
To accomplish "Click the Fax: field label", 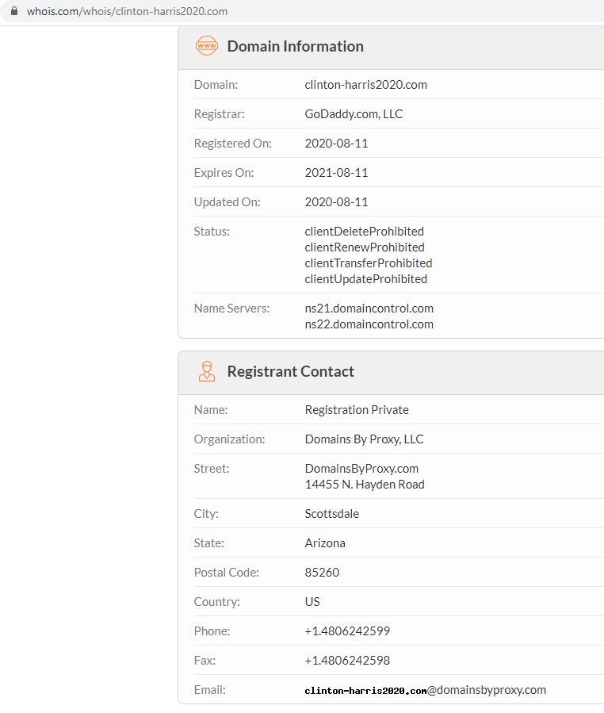I will 205,661.
